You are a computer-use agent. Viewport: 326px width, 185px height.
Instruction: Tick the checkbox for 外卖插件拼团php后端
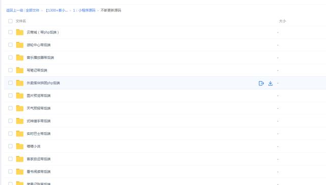[10, 83]
